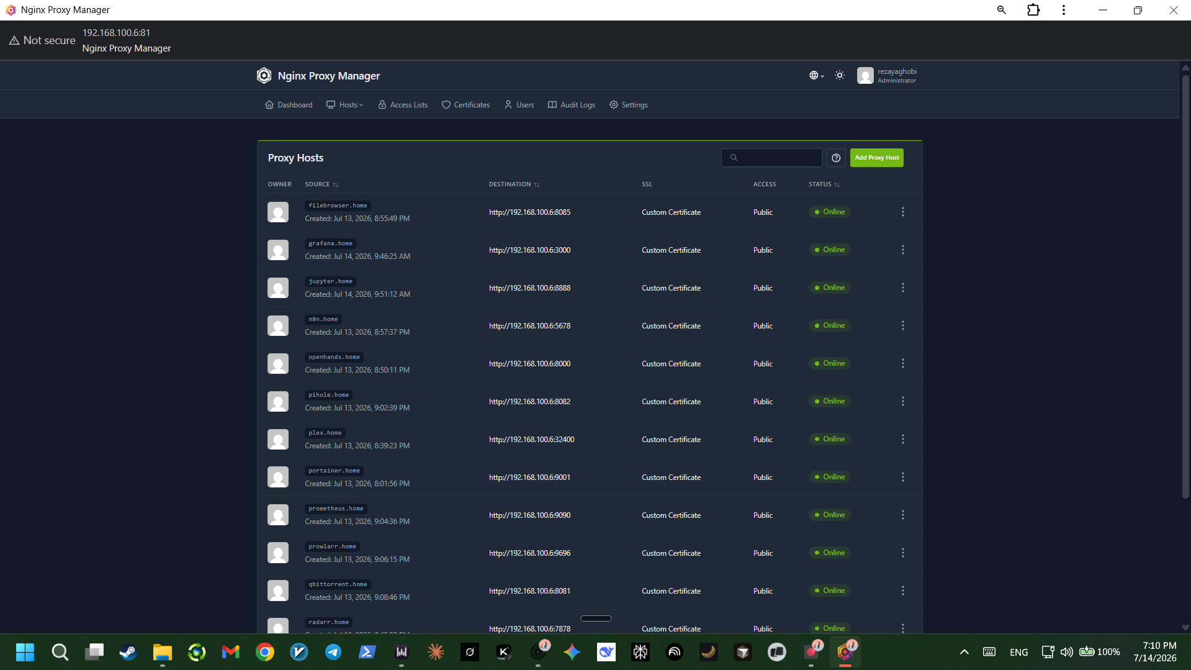The height and width of the screenshot is (670, 1191).
Task: Click the browser extensions puzzle icon
Action: point(1033,10)
